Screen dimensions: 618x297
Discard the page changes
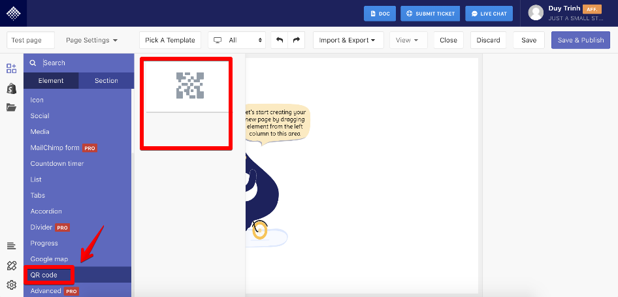pos(488,40)
